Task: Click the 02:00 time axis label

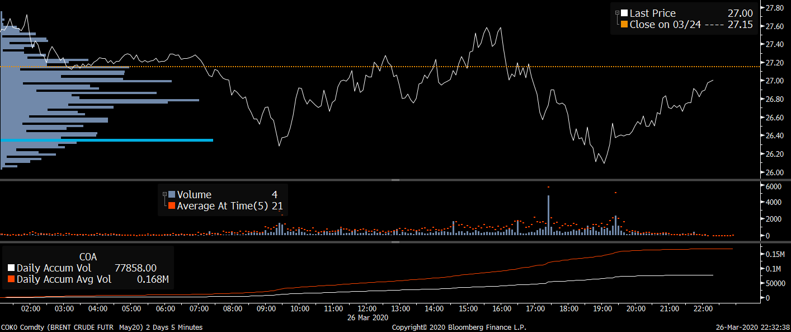Action: (31, 308)
